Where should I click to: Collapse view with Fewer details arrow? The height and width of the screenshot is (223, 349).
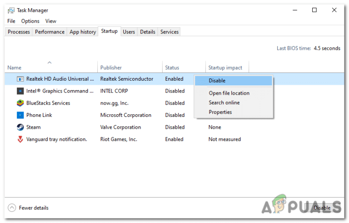[12, 208]
